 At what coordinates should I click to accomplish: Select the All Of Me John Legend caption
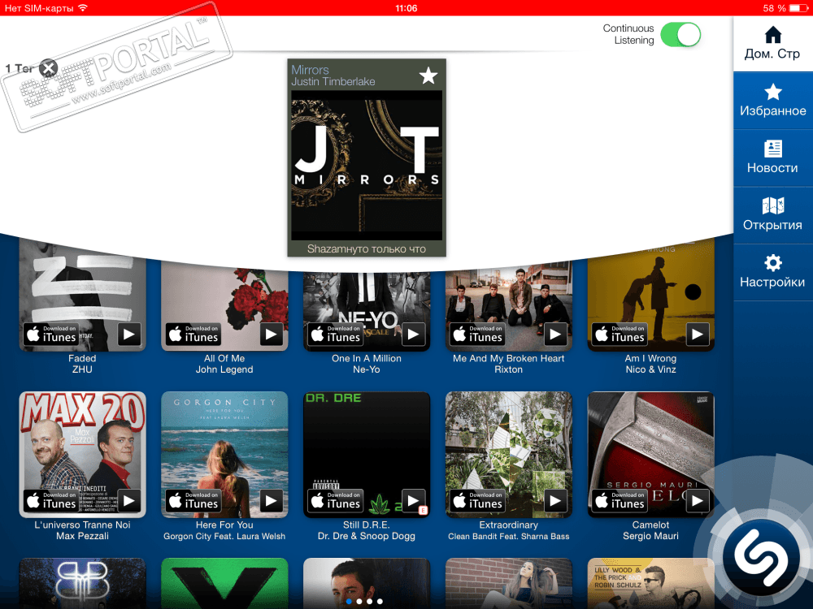(224, 364)
